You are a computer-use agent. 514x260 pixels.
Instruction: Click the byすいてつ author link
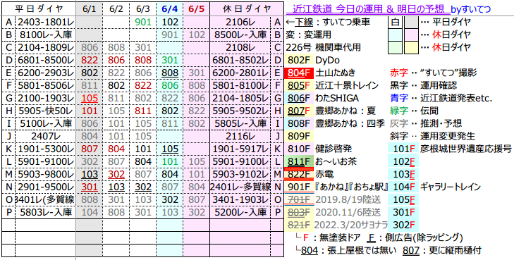pyautogui.click(x=471, y=9)
